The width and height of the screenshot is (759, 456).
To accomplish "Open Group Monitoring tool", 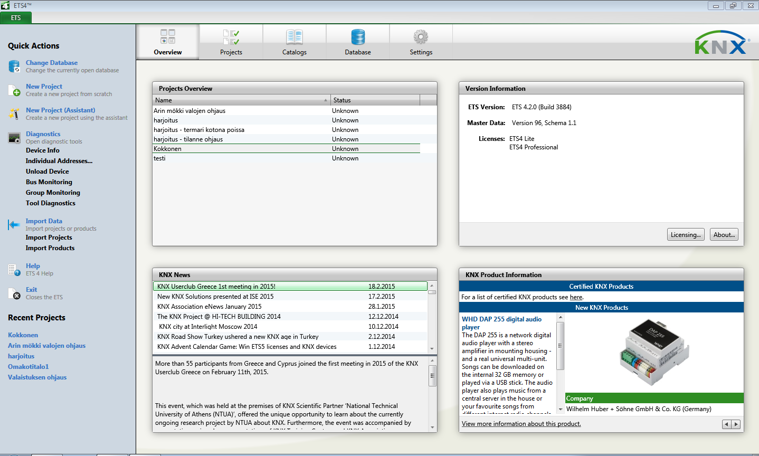I will (x=53, y=193).
